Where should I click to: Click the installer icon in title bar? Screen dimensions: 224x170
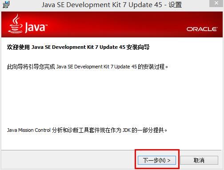[6, 5]
